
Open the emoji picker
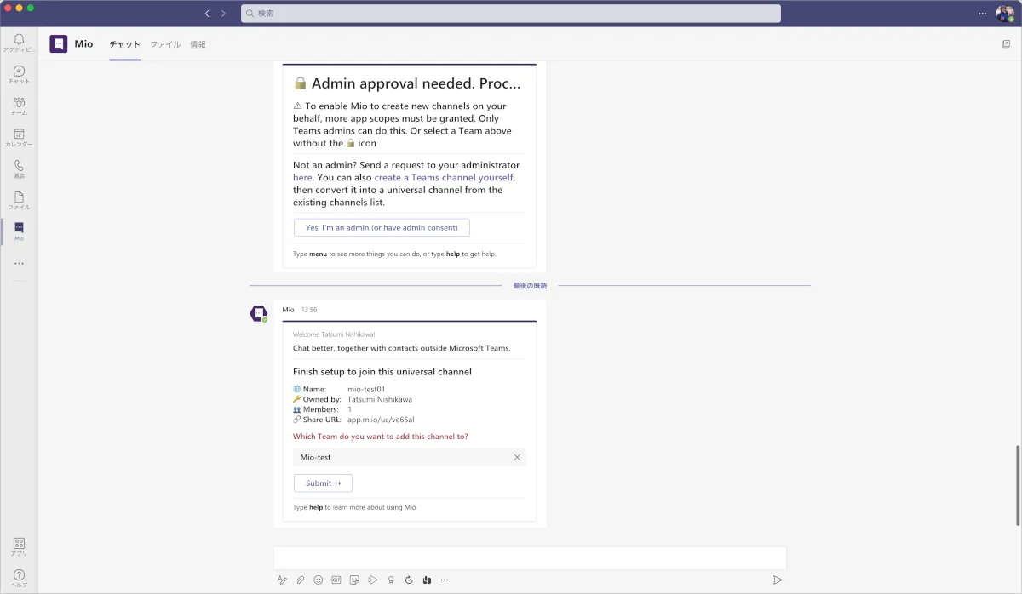(319, 580)
